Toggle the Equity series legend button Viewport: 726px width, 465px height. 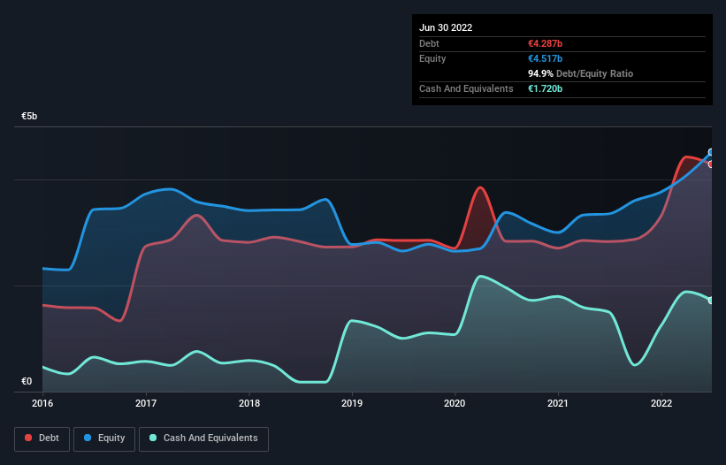click(104, 438)
